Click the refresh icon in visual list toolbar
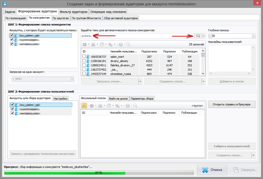Image resolution: width=263 pixels, height=179 pixels. 109,106
